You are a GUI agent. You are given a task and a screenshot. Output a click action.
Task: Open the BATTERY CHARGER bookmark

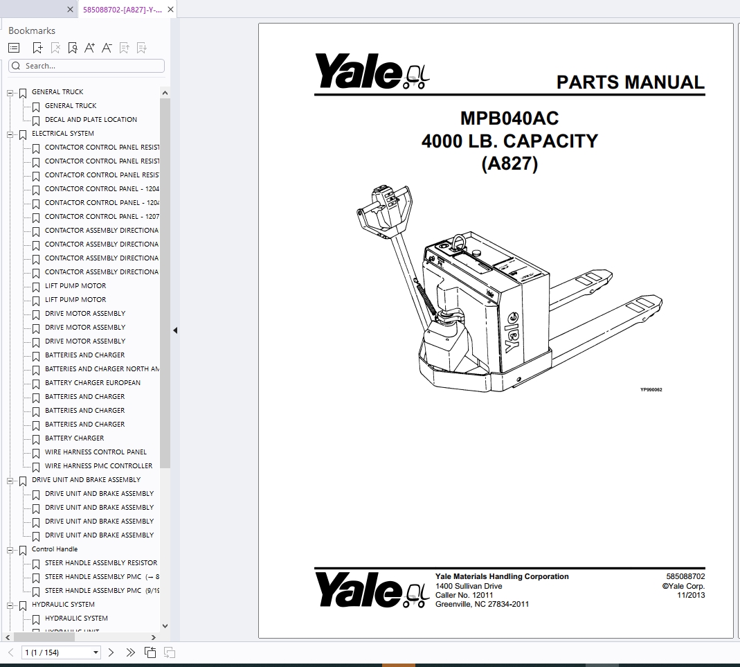[75, 438]
